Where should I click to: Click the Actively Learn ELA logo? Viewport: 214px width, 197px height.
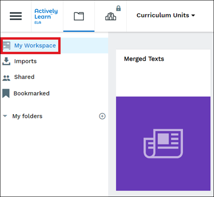(46, 16)
